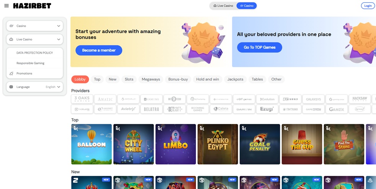Expand the Casino sidebar section
The height and width of the screenshot is (189, 376).
point(35,26)
